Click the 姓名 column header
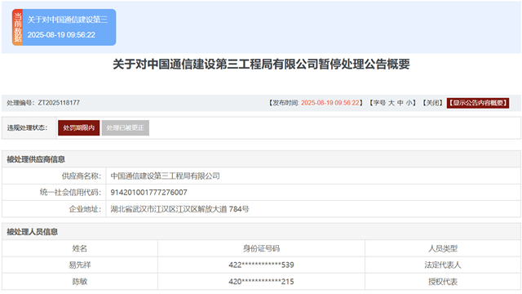 [80, 248]
